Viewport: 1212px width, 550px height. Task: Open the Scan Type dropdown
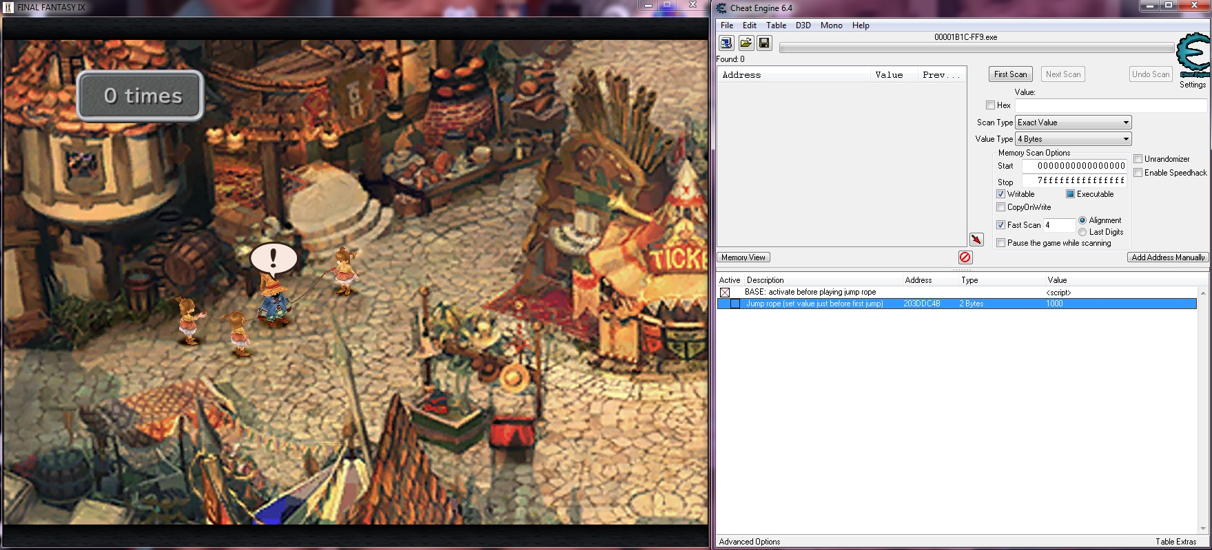click(x=1074, y=123)
